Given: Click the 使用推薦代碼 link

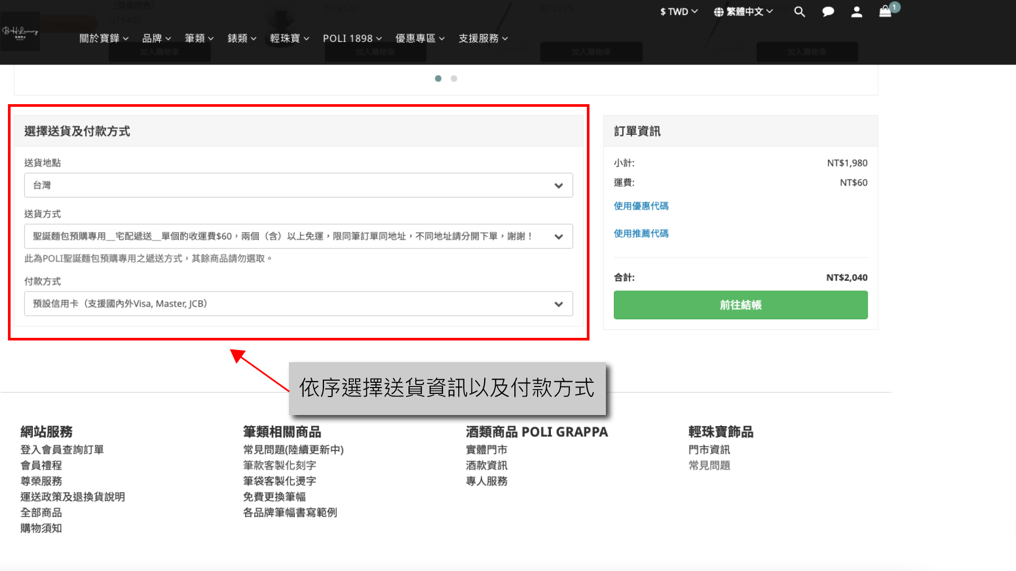Looking at the screenshot, I should (641, 234).
